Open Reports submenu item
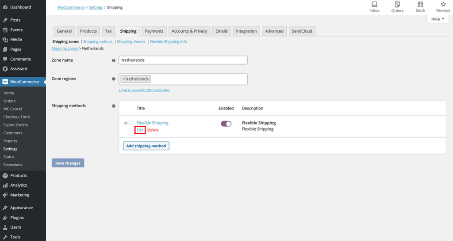453x241 pixels. 10,141
